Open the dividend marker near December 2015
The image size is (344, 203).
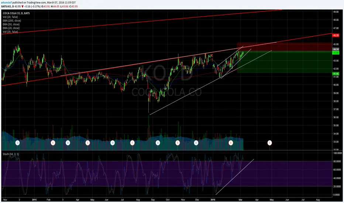(196, 143)
